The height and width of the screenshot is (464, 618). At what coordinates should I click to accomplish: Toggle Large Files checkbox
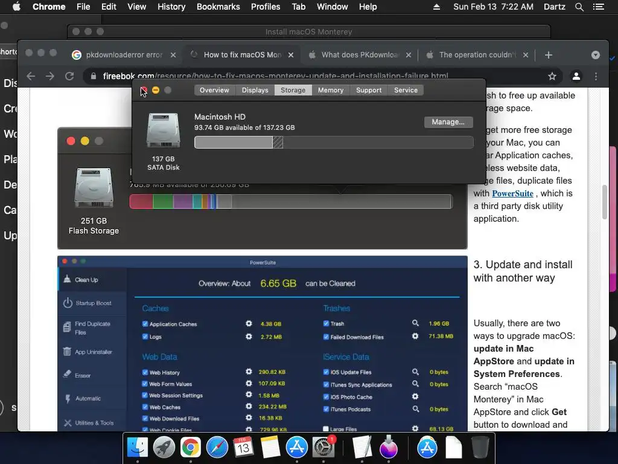coord(326,428)
